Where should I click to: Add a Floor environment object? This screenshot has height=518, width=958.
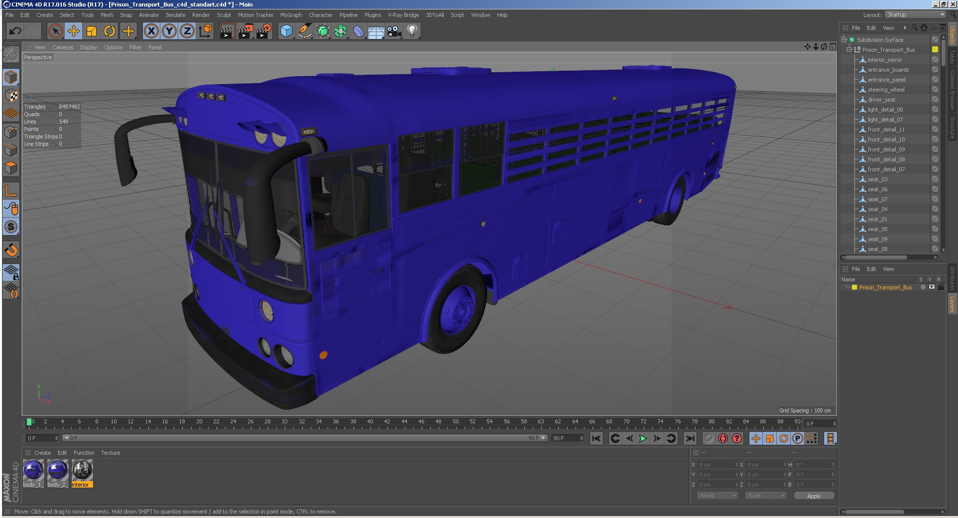pos(376,31)
